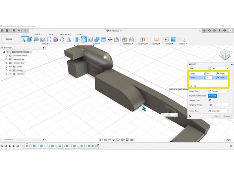Screen dimensions: 234x175
Task: Cancel the Fillet dialog
Action: 227,116
